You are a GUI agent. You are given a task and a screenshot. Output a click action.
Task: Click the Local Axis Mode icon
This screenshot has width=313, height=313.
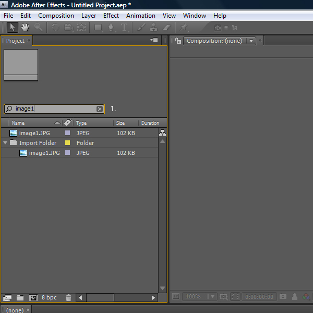218,28
